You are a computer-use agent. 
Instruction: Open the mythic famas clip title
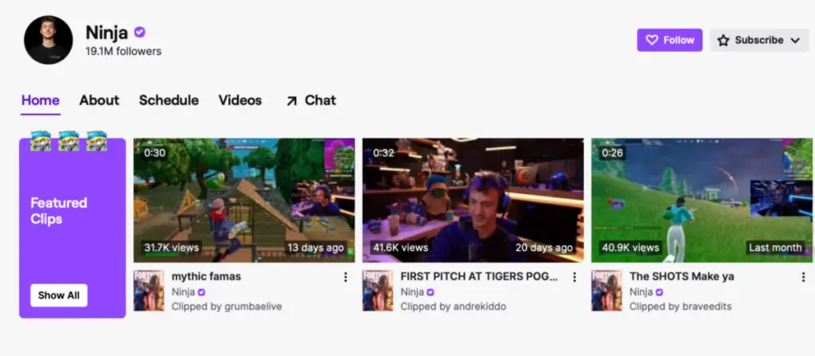pos(206,276)
